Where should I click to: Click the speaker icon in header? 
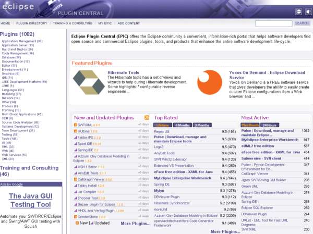point(308,12)
